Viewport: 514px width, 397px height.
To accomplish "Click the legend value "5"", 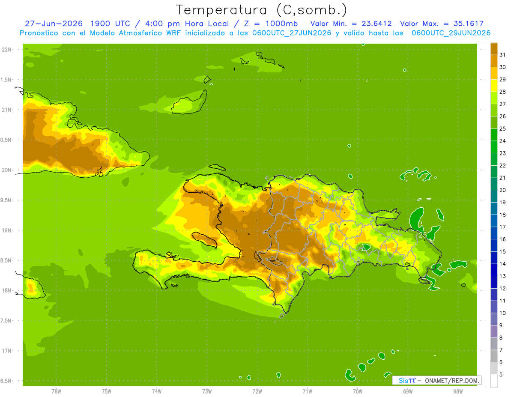I will click(501, 374).
